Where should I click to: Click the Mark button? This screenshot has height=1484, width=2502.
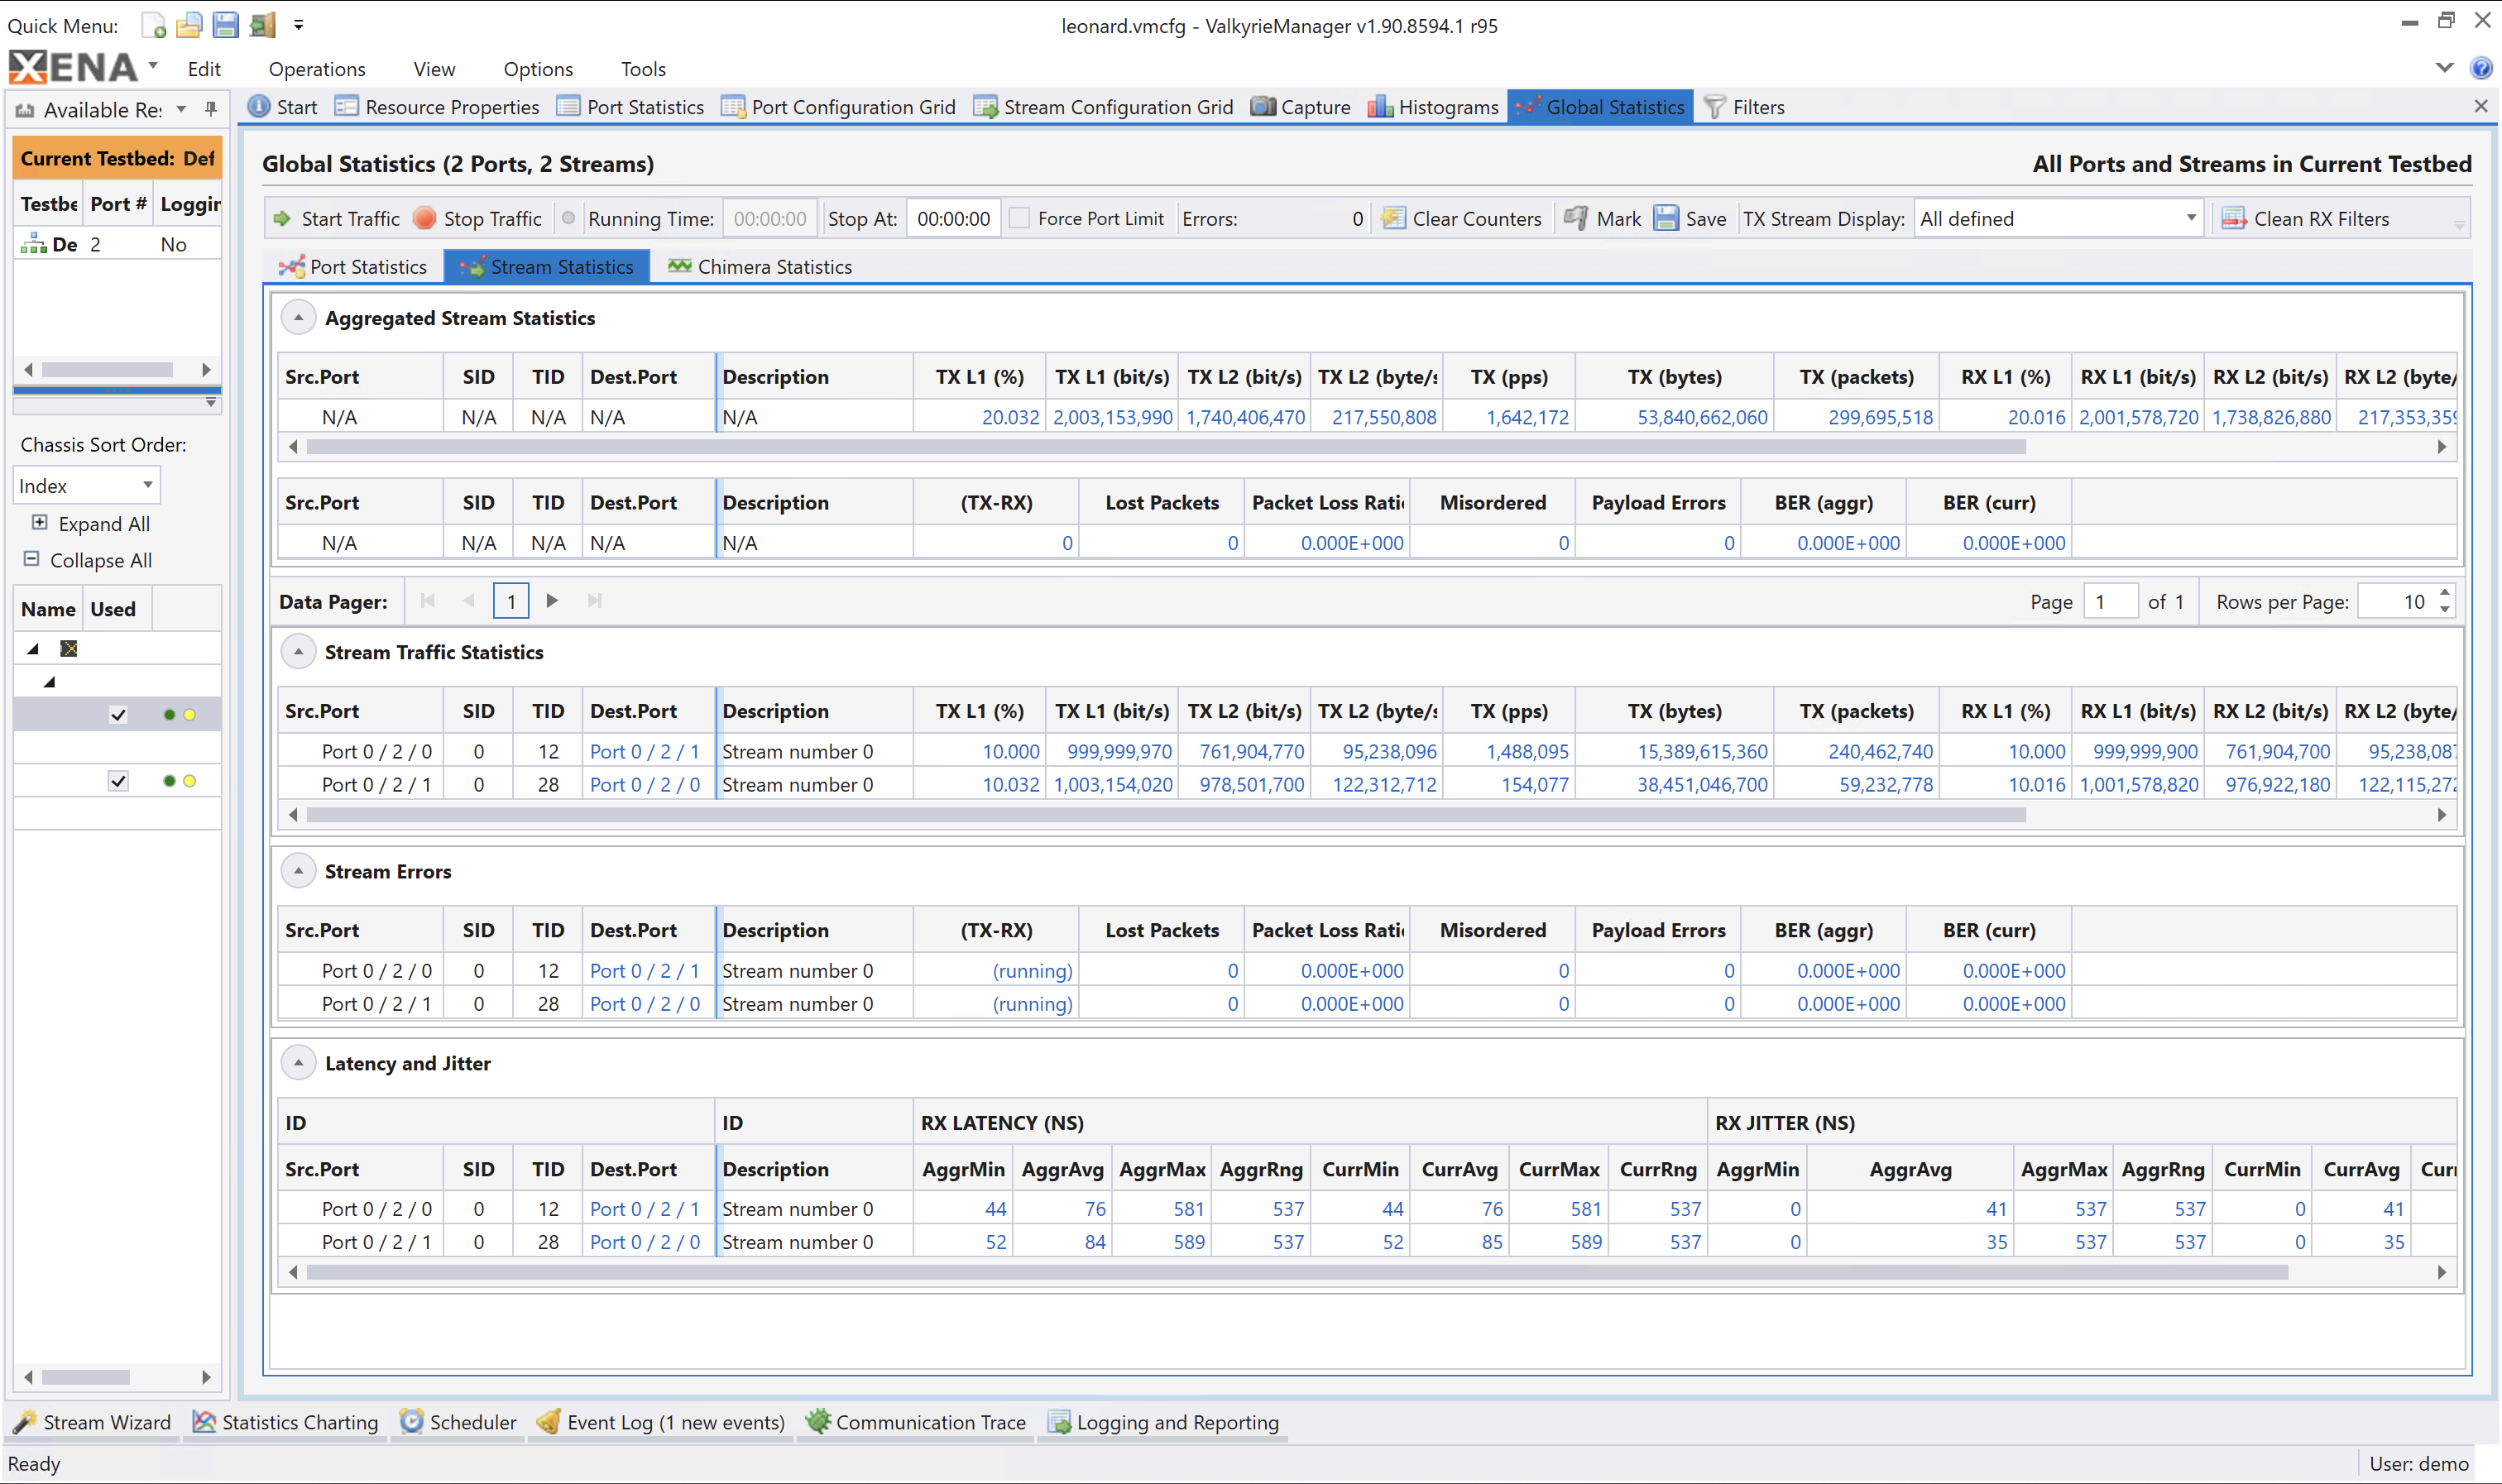tap(1602, 218)
